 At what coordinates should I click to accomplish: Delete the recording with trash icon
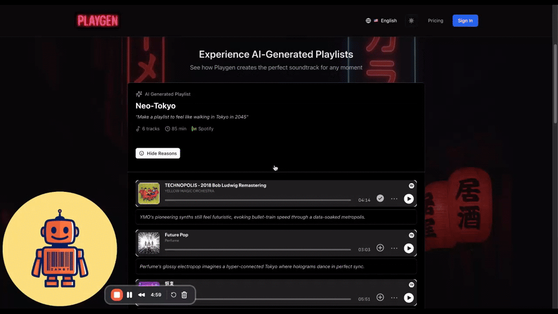184,295
